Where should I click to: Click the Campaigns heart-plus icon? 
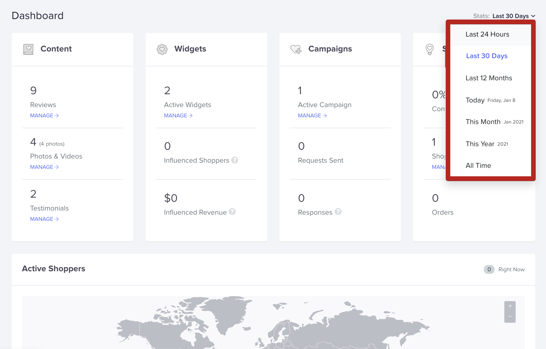coord(296,49)
